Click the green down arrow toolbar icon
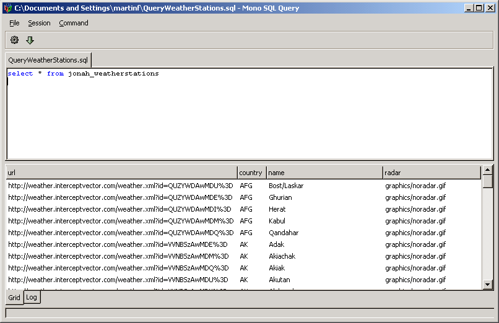Image resolution: width=499 pixels, height=323 pixels. point(30,40)
